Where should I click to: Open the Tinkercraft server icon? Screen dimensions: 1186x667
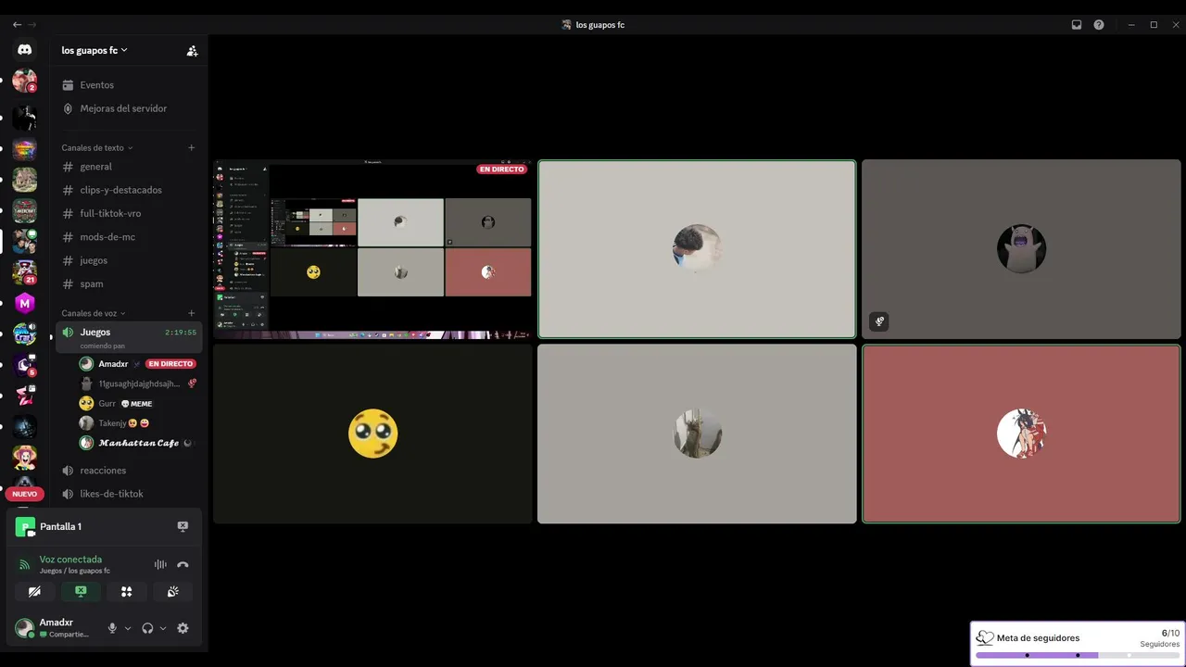(25, 211)
